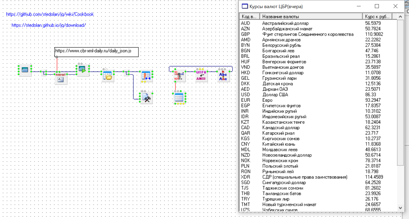Click the UTF8 to ANSI converter node
The image size is (409, 219).
click(201, 76)
